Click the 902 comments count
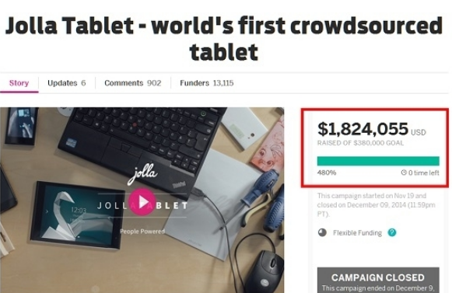 click(x=154, y=83)
